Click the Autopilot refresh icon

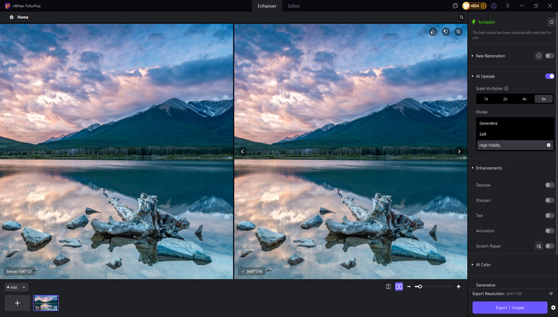550,22
